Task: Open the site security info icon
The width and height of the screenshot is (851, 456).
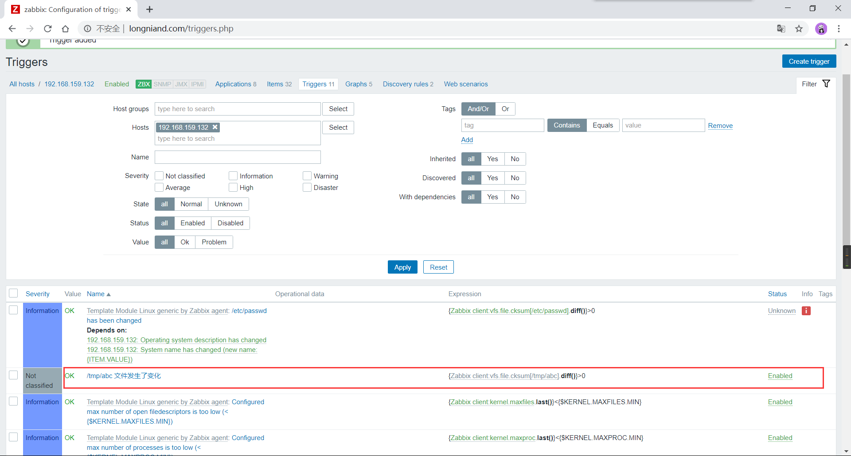Action: (87, 29)
